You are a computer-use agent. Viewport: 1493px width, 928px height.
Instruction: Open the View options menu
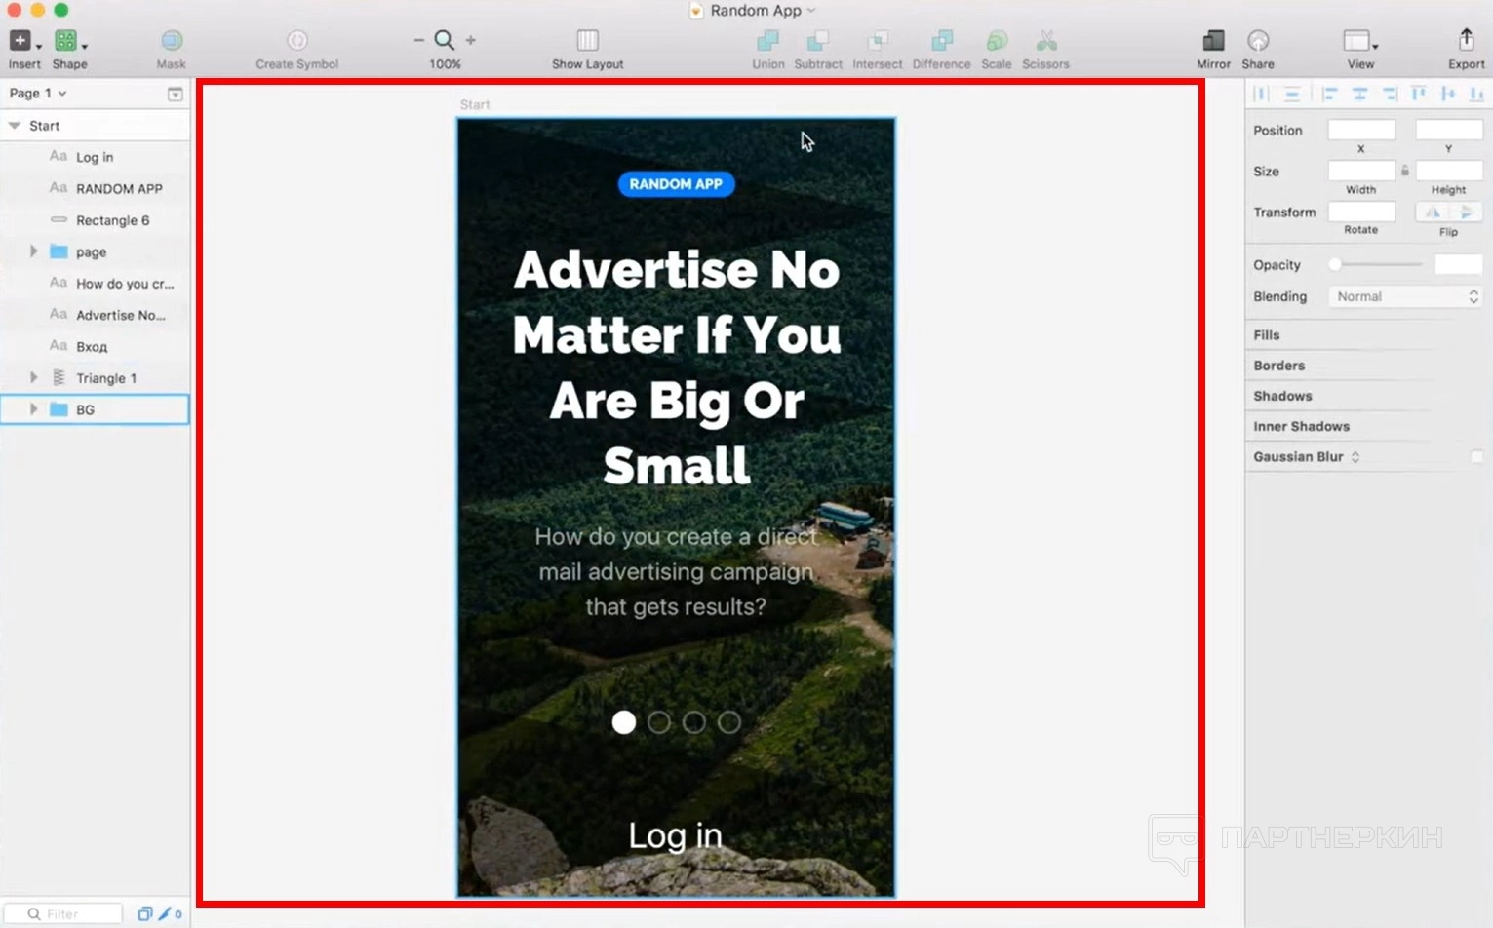point(1360,40)
